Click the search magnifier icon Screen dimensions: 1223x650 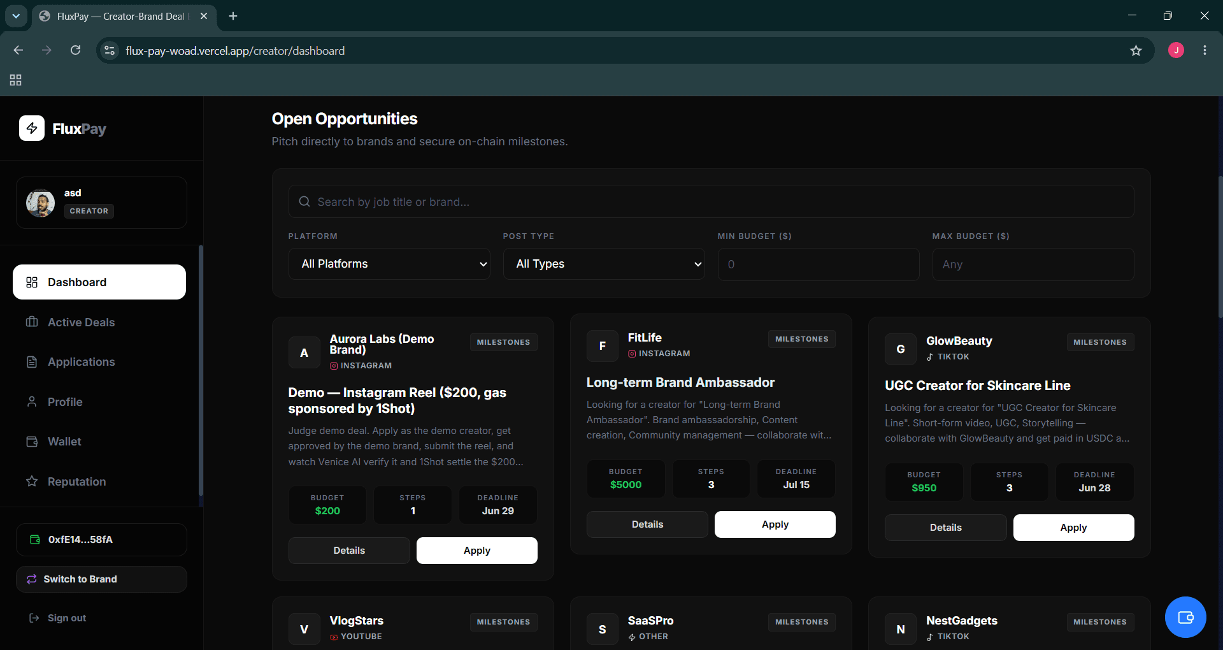pos(304,201)
